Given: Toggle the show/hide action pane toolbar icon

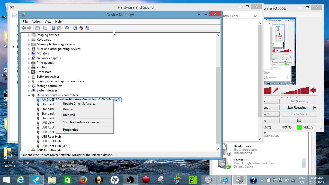Looking at the screenshot, I should [x=59, y=28].
